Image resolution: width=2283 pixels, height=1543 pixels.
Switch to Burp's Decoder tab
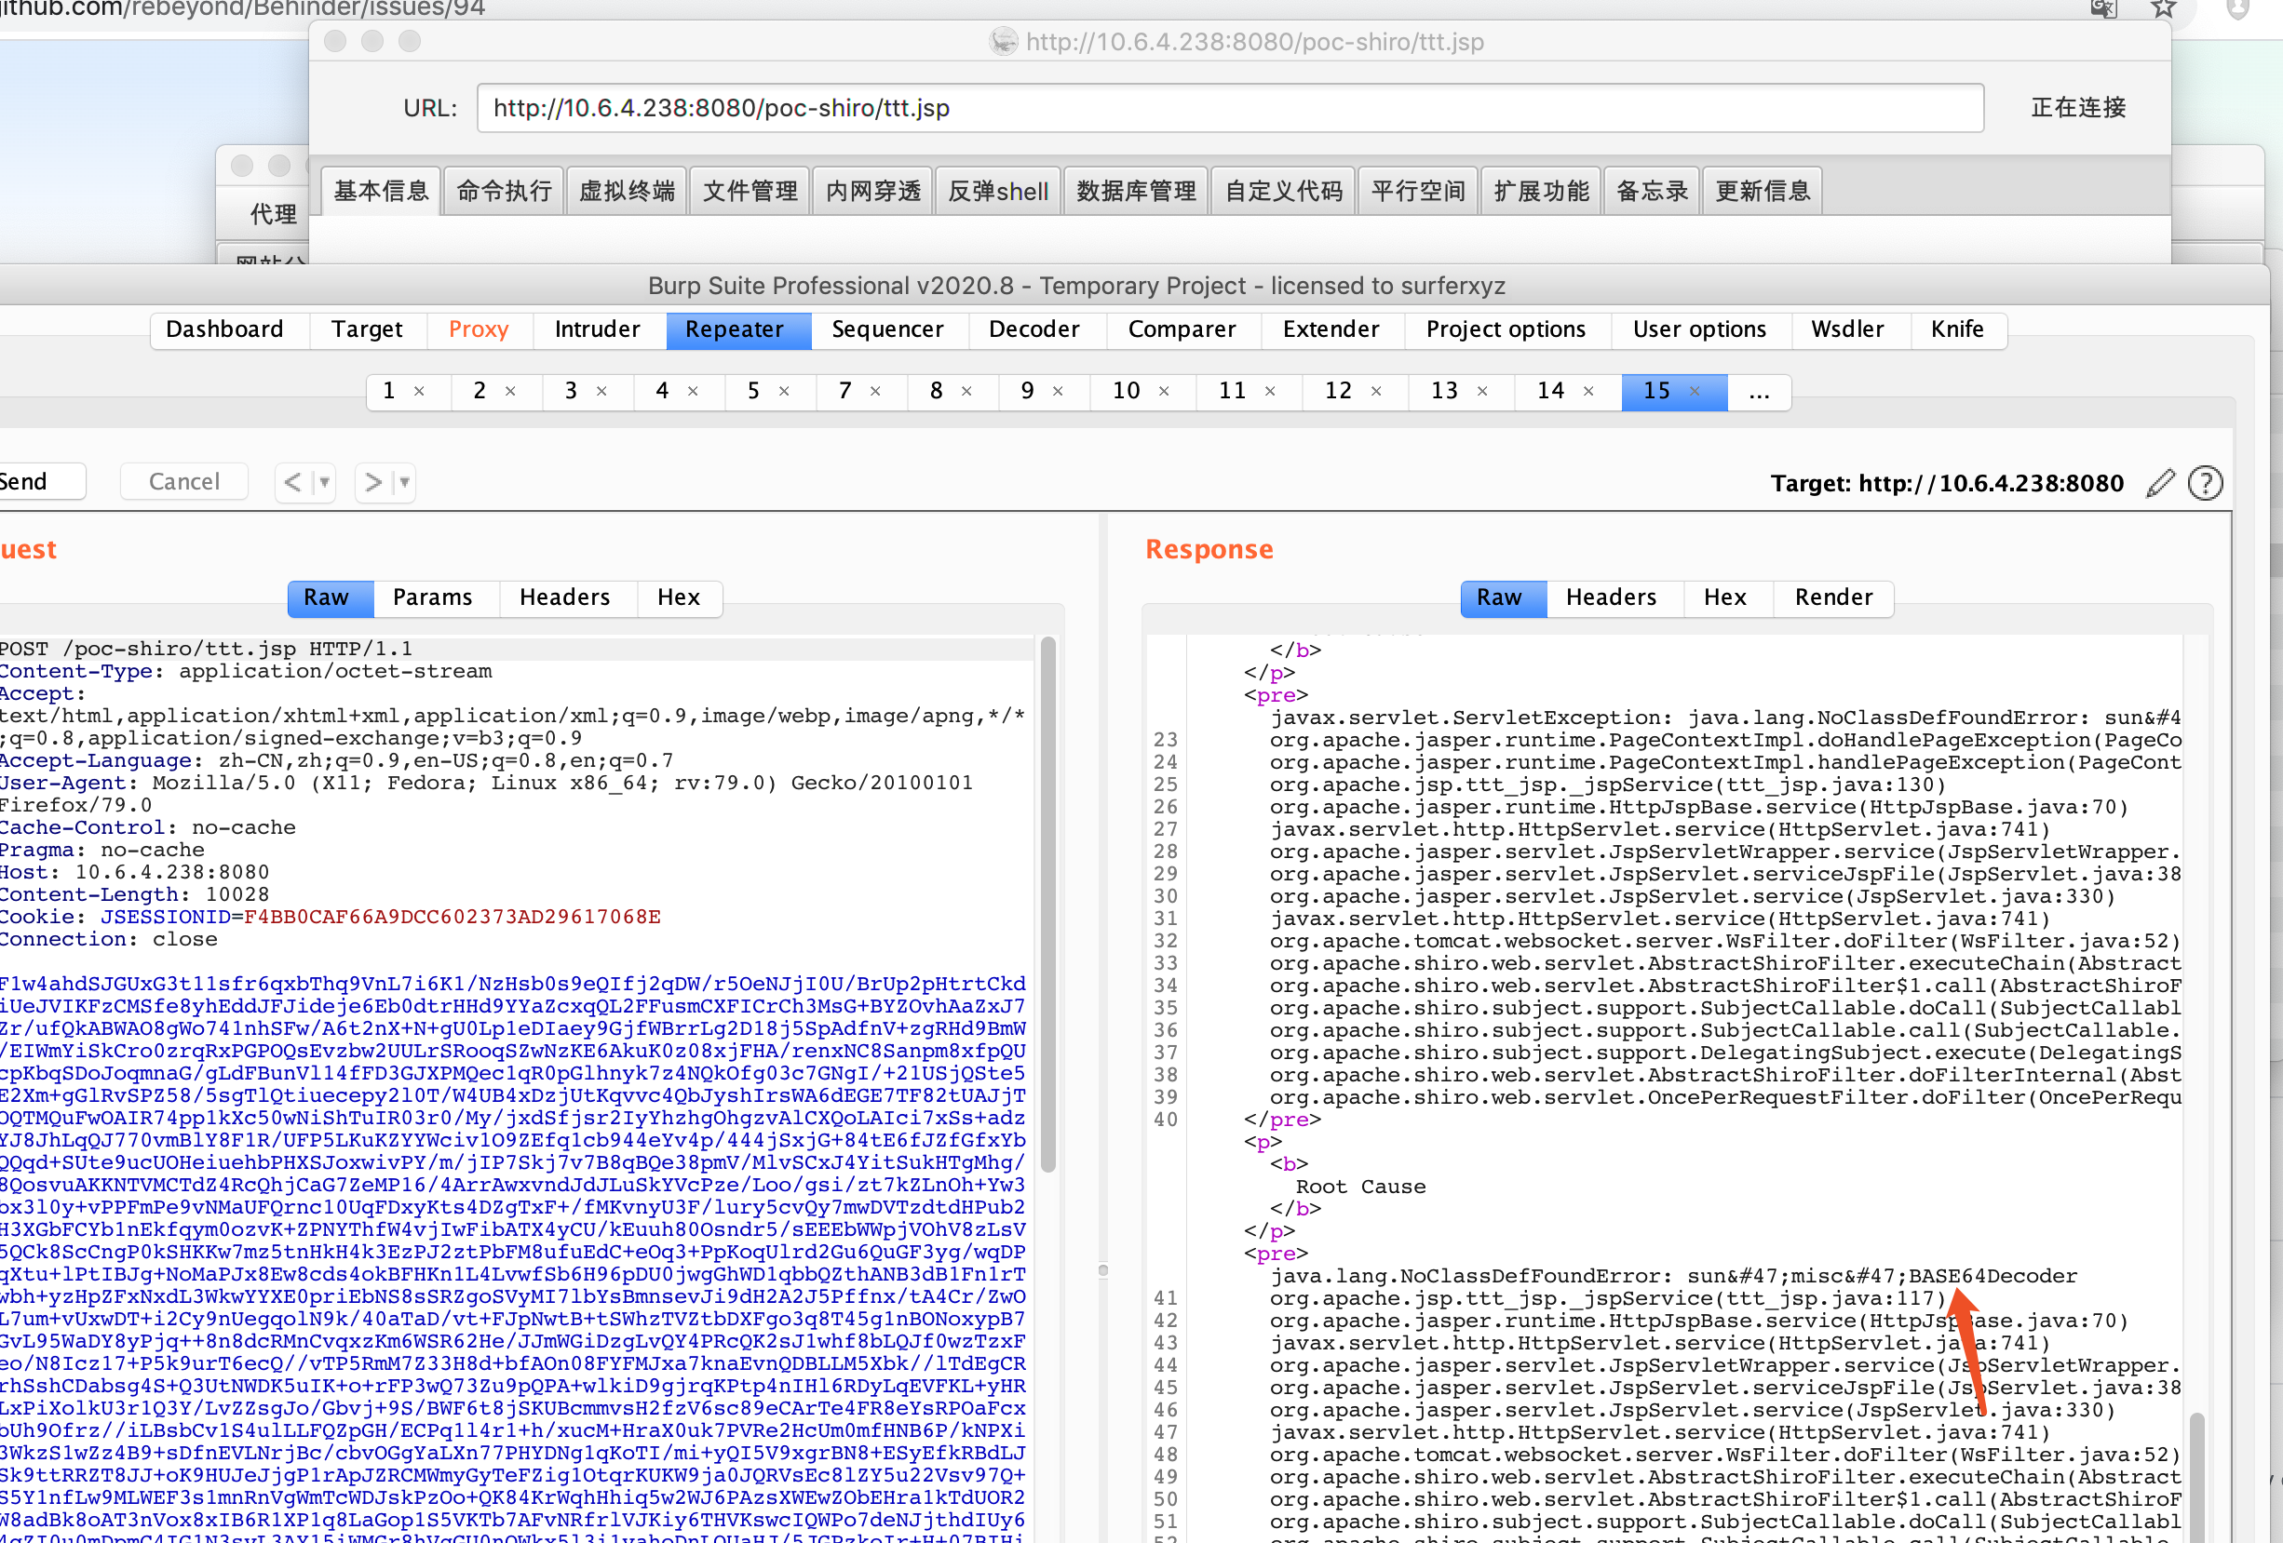[x=1035, y=330]
